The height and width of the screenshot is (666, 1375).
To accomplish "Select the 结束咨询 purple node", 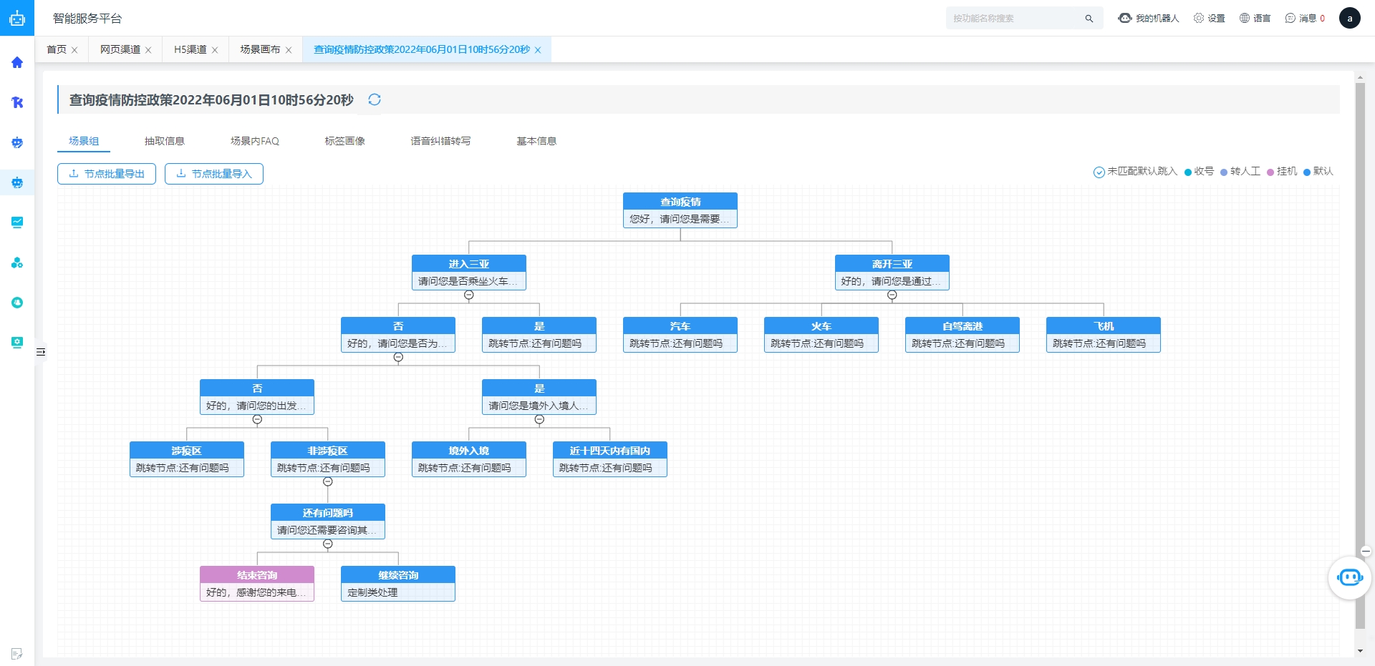I will 257,584.
